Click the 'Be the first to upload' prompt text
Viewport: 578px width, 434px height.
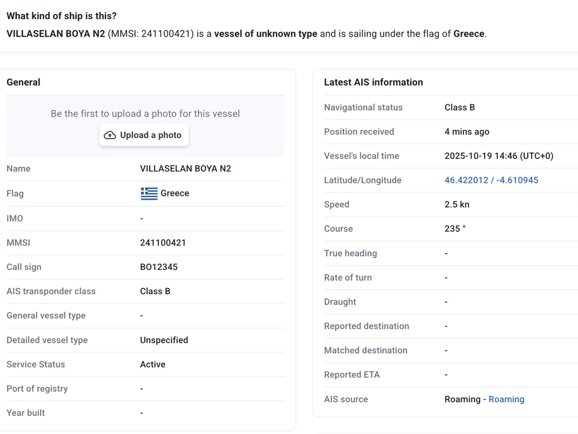coord(145,114)
